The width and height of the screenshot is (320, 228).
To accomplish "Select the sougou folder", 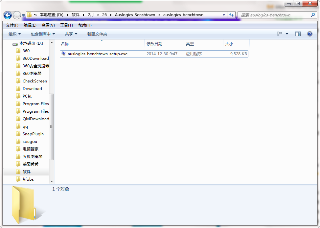I will pyautogui.click(x=30, y=142).
